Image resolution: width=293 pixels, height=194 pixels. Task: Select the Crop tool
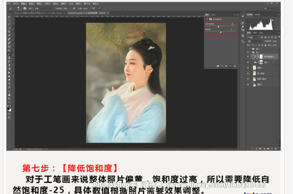pos(9,32)
